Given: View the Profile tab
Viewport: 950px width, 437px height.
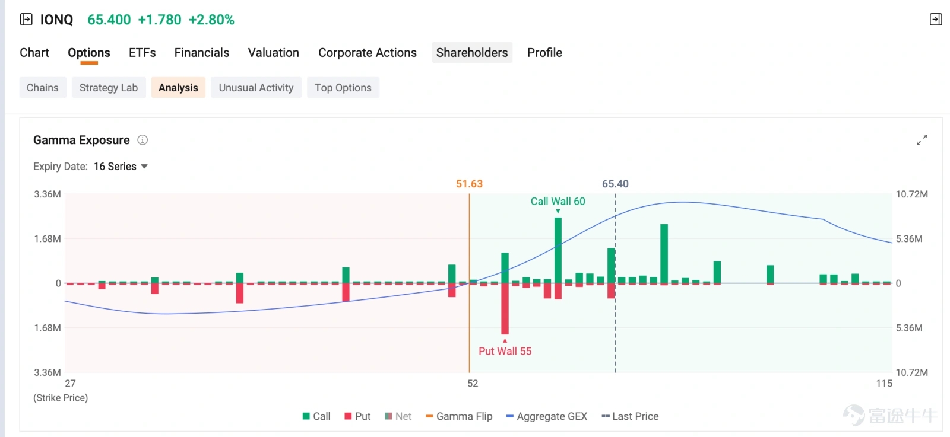Looking at the screenshot, I should 544,53.
